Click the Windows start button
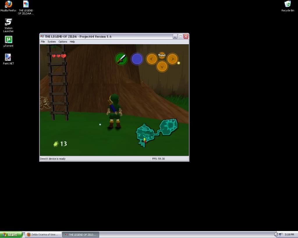Image resolution: width=298 pixels, height=238 pixels. [11, 235]
